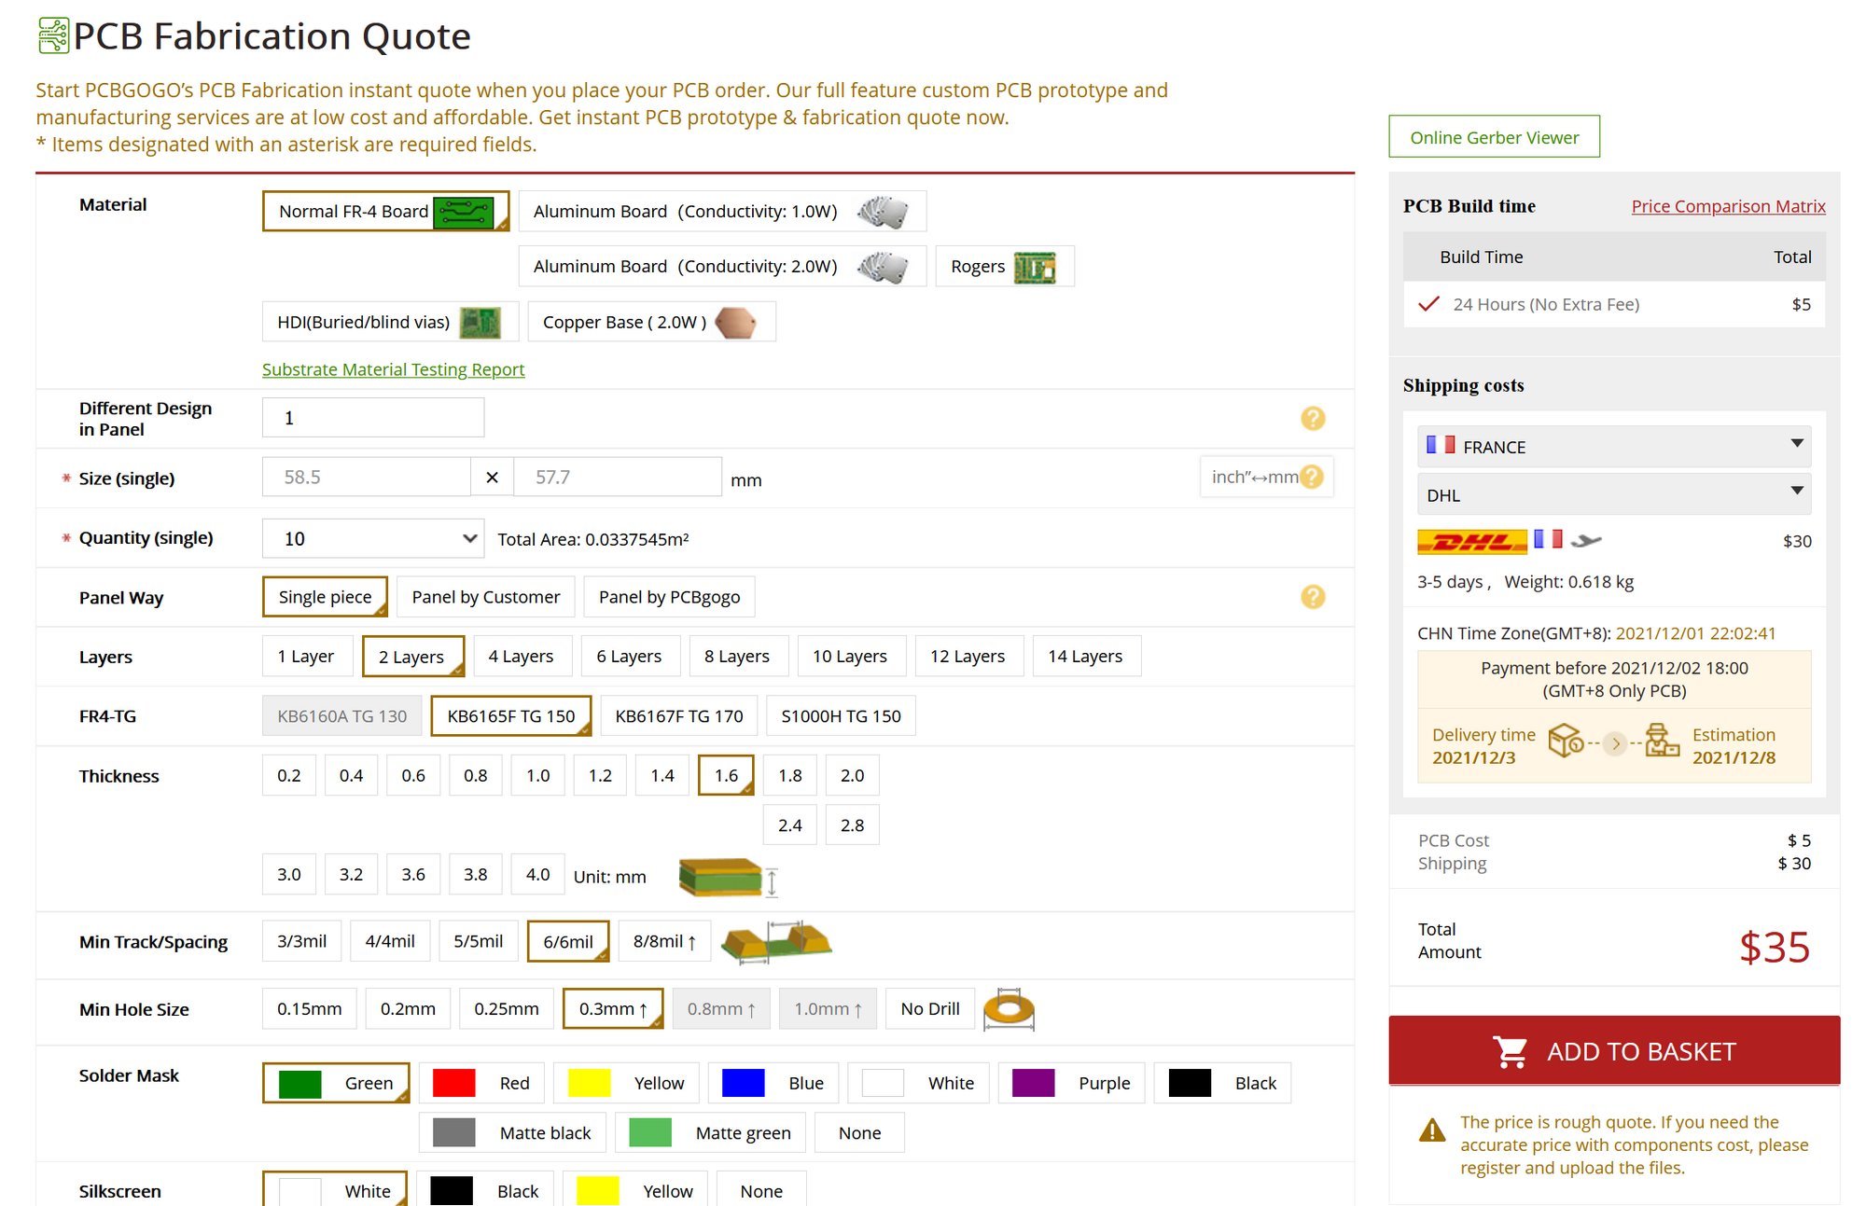Screen dimensions: 1866x1206
Task: Open the FRANCE country dropdown
Action: click(x=1614, y=447)
